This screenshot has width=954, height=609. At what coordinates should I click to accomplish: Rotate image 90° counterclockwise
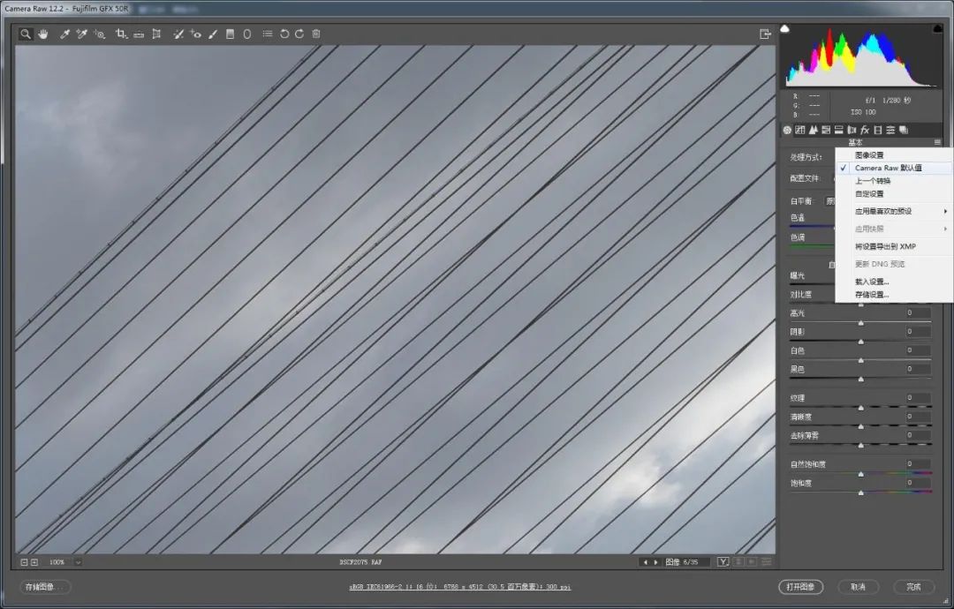pos(284,34)
